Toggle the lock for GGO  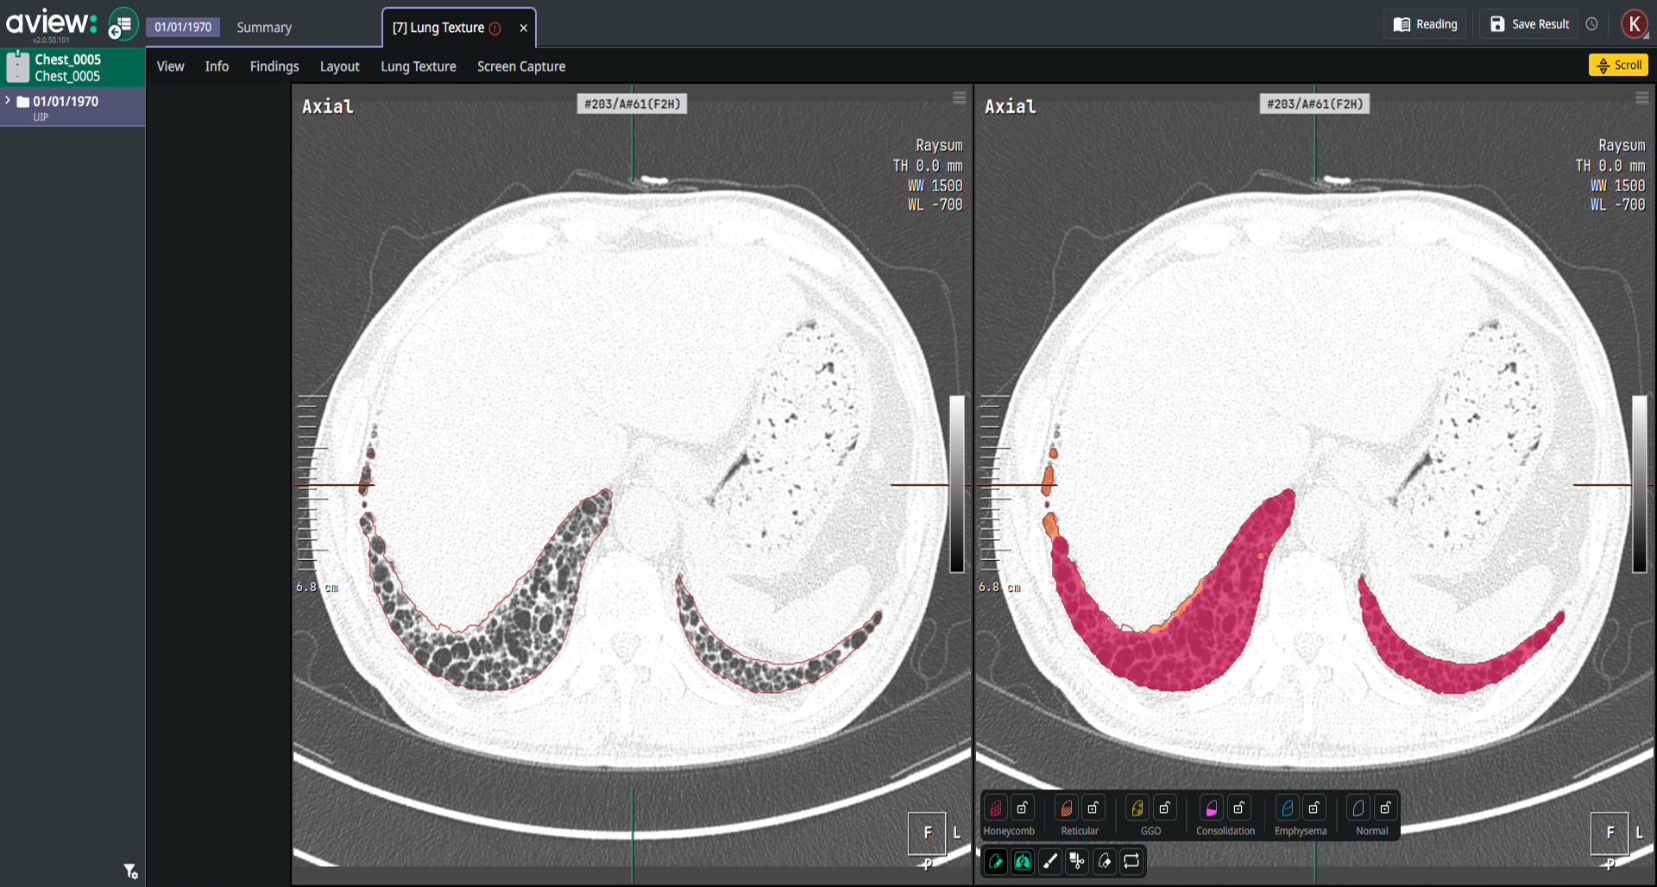pyautogui.click(x=1165, y=808)
